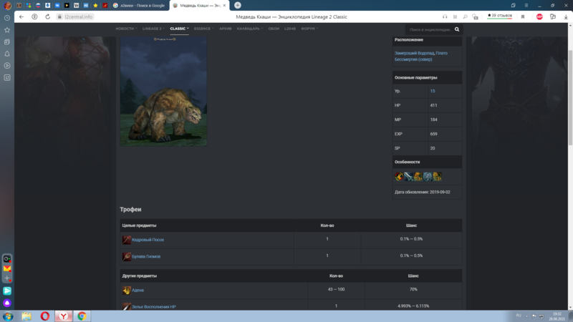
Task: Open the browser hamburger menu
Action: 526,6
